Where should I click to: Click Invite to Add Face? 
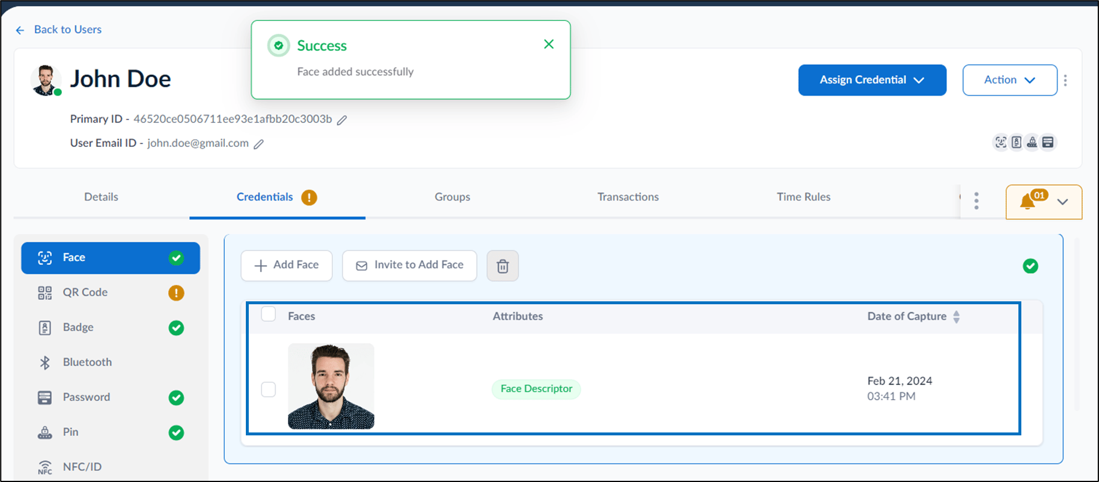point(409,266)
